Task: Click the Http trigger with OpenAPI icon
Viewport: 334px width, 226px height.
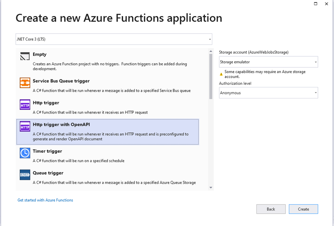Action: 25,126
